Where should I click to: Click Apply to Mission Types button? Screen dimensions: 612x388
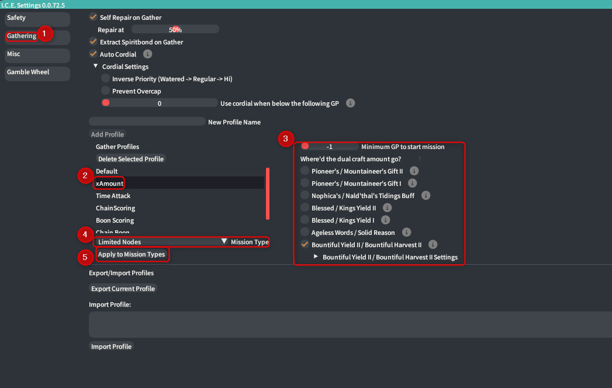(132, 255)
